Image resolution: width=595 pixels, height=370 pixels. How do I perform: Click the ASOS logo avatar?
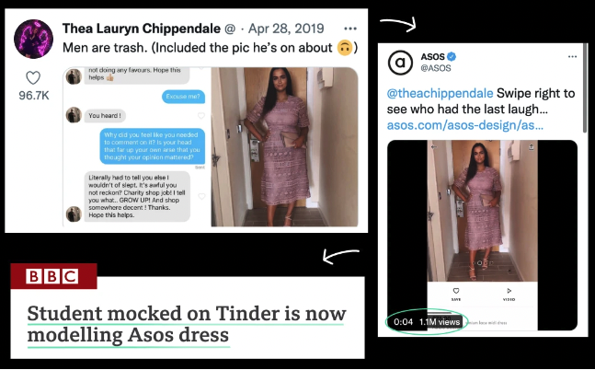point(400,63)
